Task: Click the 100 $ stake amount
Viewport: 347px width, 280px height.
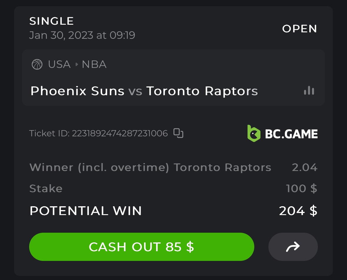Action: point(301,188)
